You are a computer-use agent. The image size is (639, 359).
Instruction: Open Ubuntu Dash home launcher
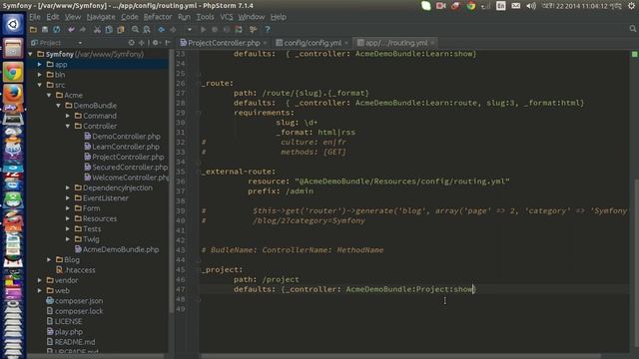click(x=13, y=24)
